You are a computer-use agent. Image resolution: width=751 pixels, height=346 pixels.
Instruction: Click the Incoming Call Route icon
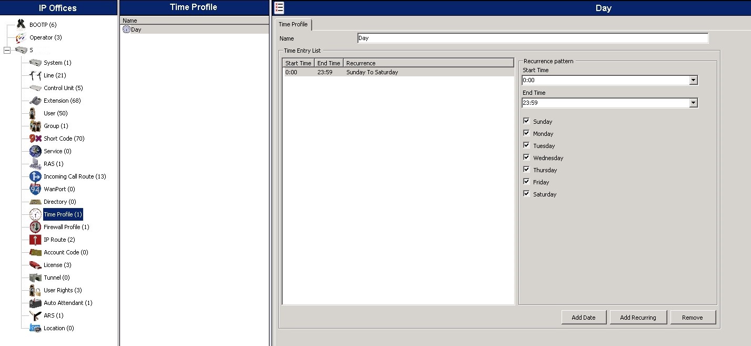point(35,176)
